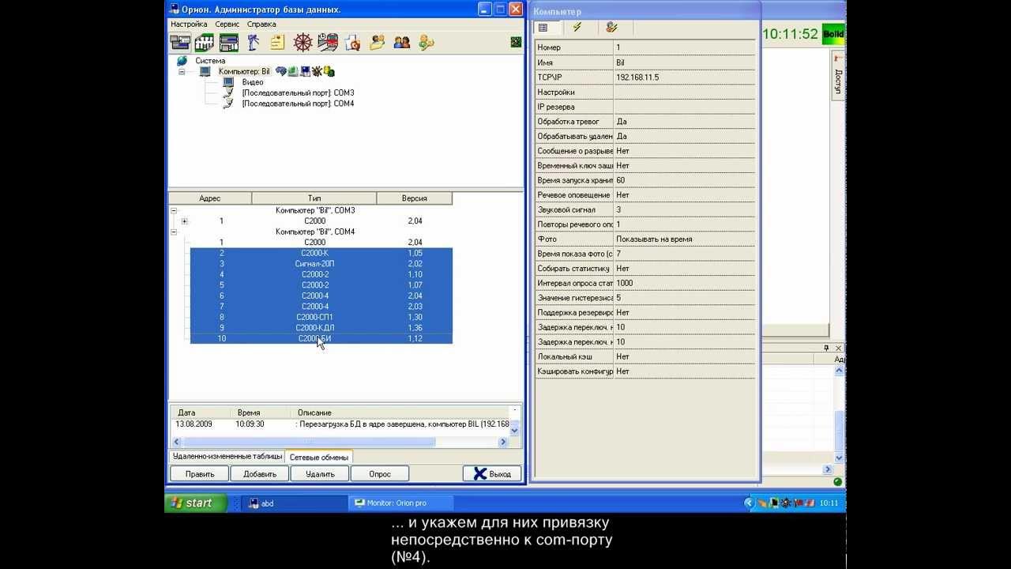This screenshot has width=1011, height=569.
Task: Open the user with folder toolbar icon
Action: pyautogui.click(x=378, y=43)
